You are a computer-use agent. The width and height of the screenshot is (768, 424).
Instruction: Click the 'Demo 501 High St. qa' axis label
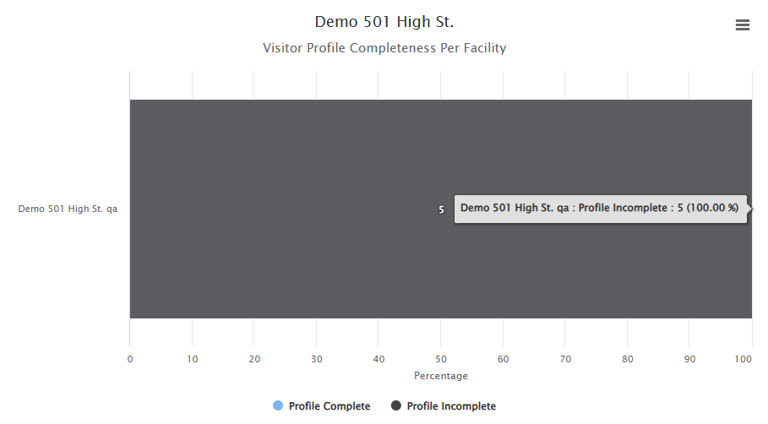[68, 209]
